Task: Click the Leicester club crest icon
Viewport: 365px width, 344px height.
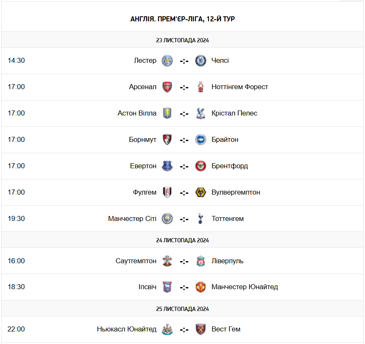Action: 167,61
